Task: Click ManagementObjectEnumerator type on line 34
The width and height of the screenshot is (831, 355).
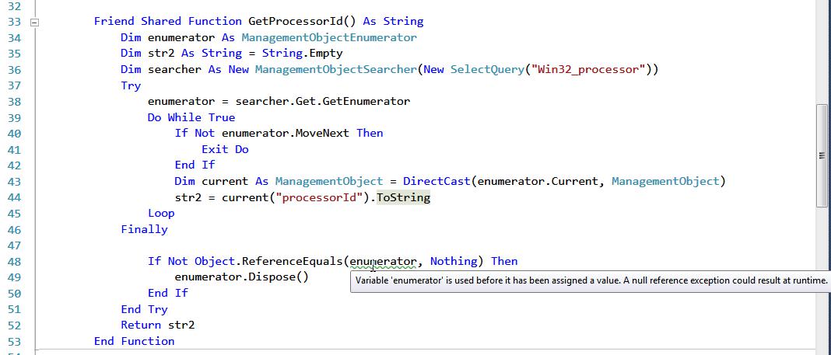Action: click(x=328, y=37)
